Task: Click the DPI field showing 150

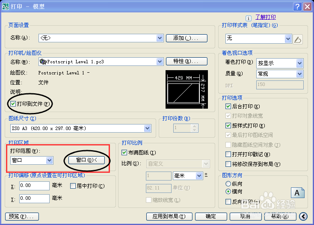Action: click(x=280, y=85)
